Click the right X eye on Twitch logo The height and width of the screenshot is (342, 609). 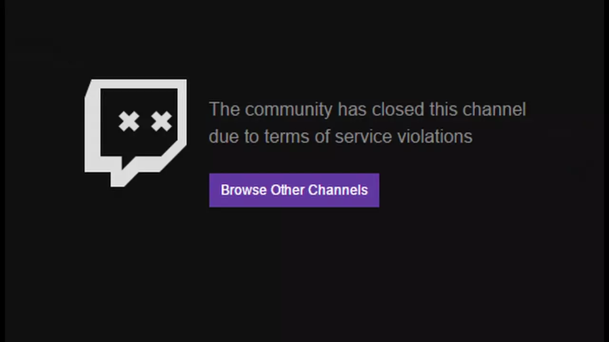point(161,122)
